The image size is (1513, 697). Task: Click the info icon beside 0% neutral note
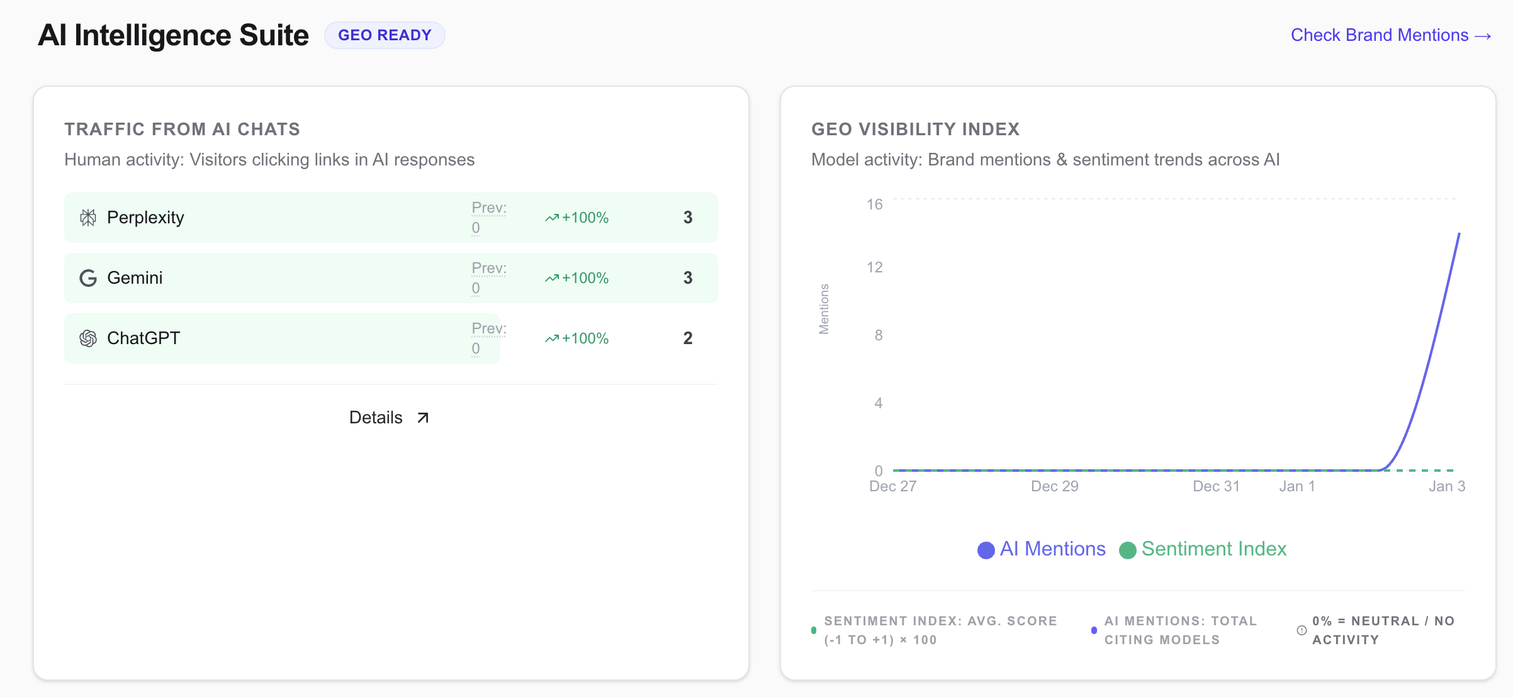tap(1302, 630)
